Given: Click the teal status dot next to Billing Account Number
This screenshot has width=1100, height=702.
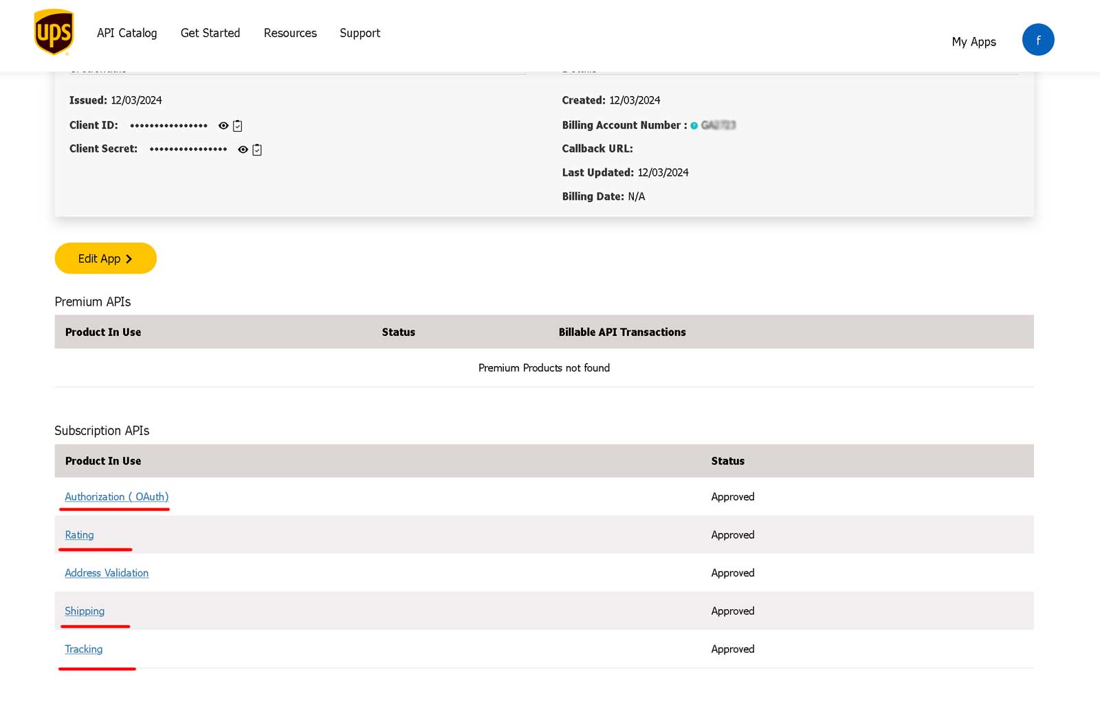Looking at the screenshot, I should 694,126.
